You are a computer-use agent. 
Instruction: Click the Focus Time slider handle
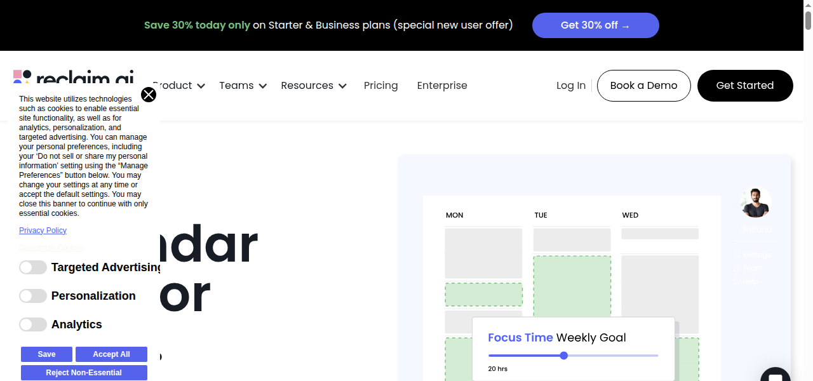click(563, 356)
